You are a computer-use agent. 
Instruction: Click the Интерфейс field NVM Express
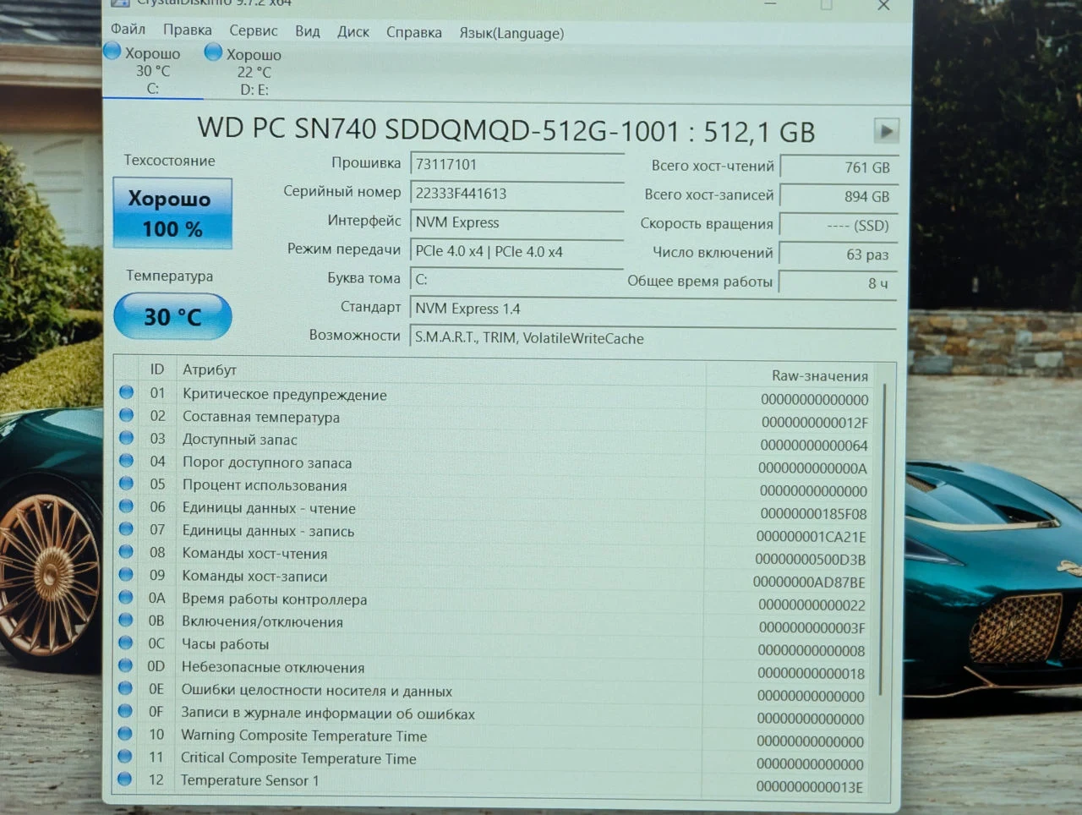(x=516, y=222)
